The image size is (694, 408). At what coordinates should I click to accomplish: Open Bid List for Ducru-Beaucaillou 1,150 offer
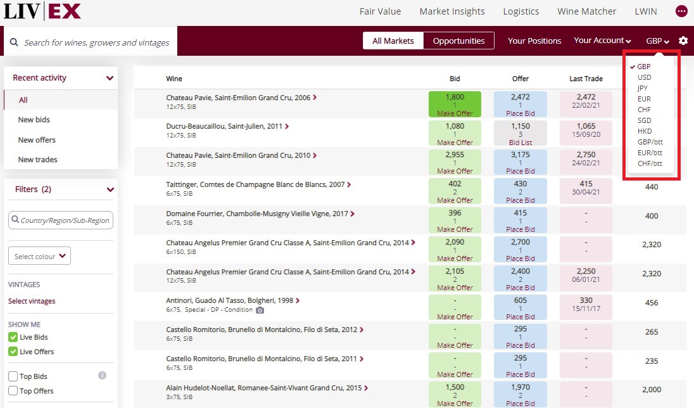click(520, 143)
